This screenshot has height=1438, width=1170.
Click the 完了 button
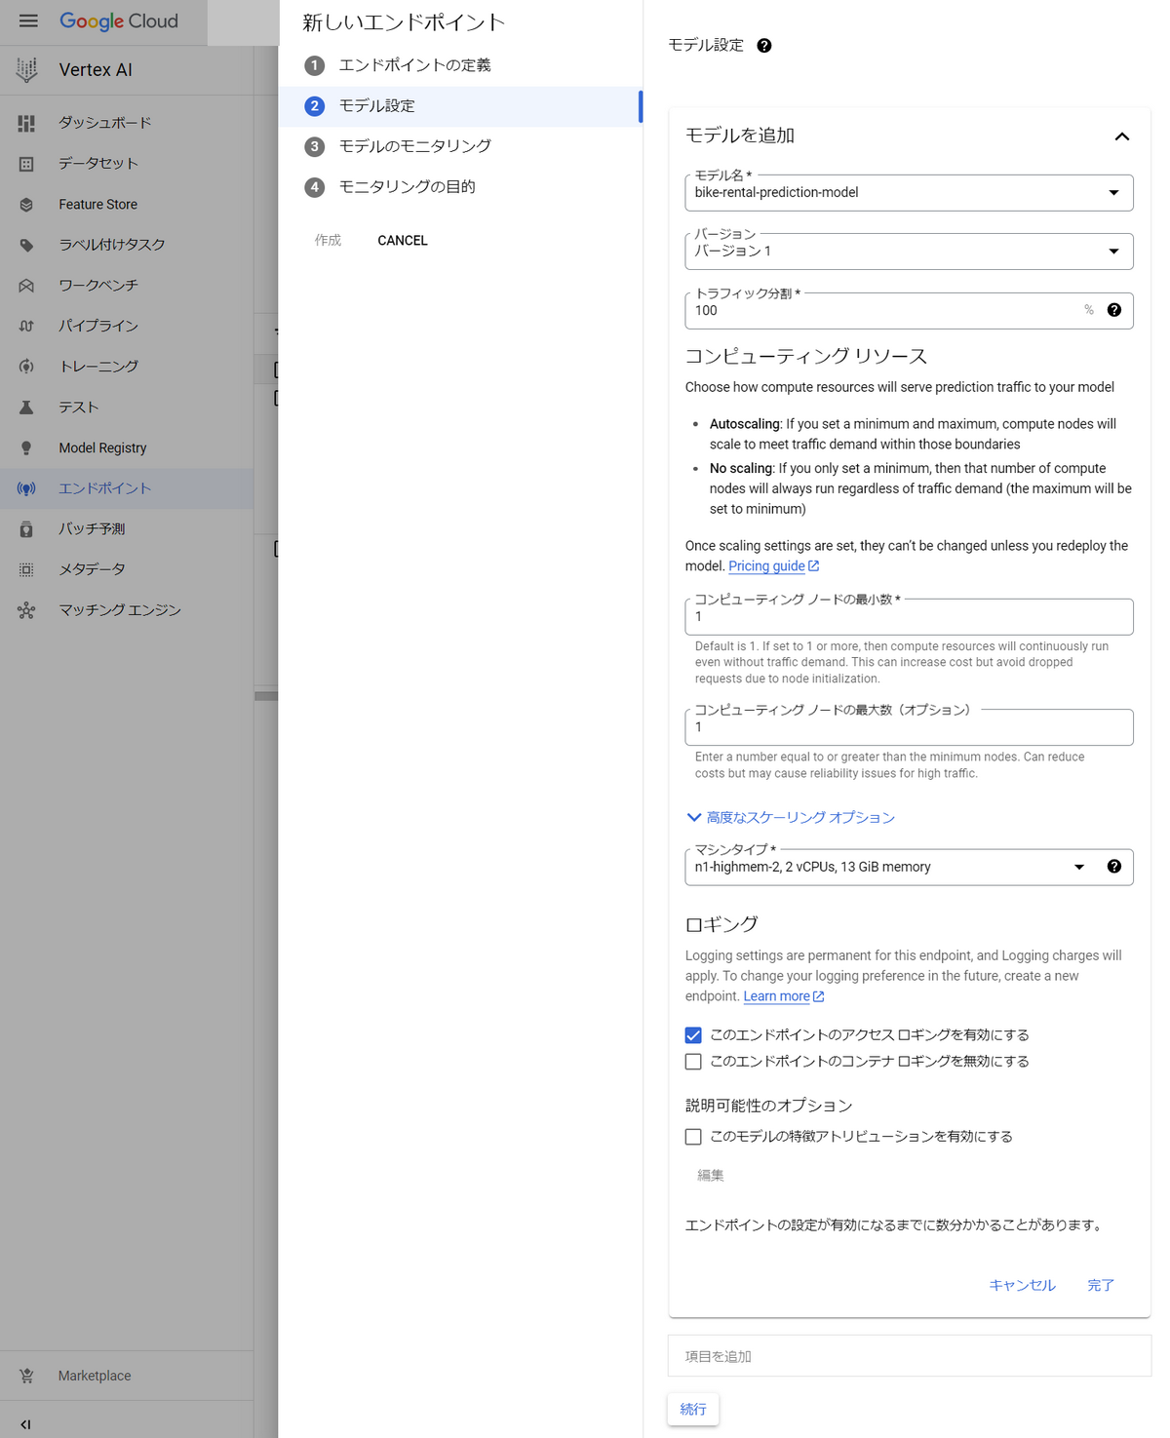click(1101, 1285)
